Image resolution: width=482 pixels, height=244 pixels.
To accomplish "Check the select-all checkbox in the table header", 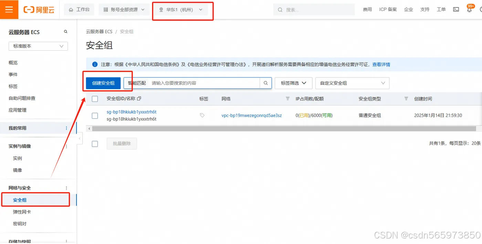I will 95,99.
